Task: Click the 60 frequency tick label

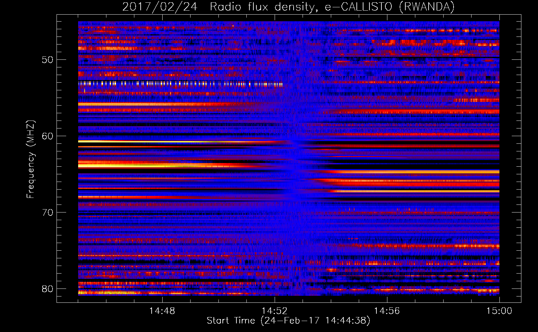Action: click(48, 136)
